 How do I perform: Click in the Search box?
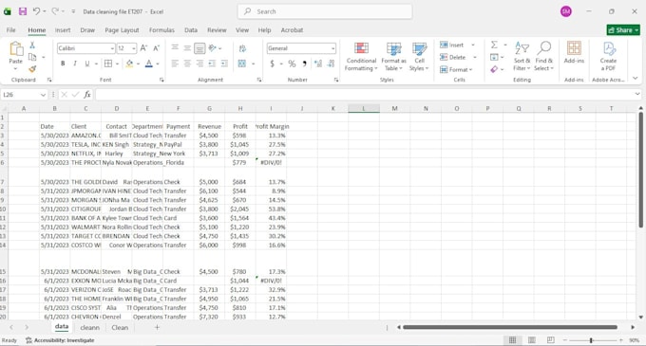pyautogui.click(x=325, y=11)
